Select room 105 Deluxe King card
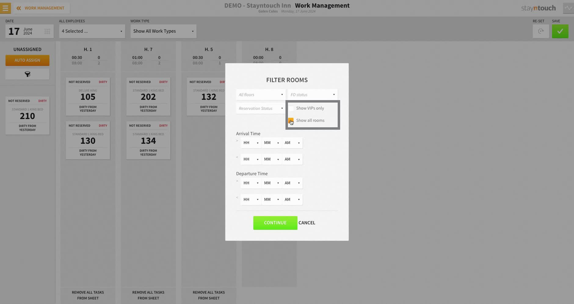This screenshot has width=574, height=304. pos(88,97)
